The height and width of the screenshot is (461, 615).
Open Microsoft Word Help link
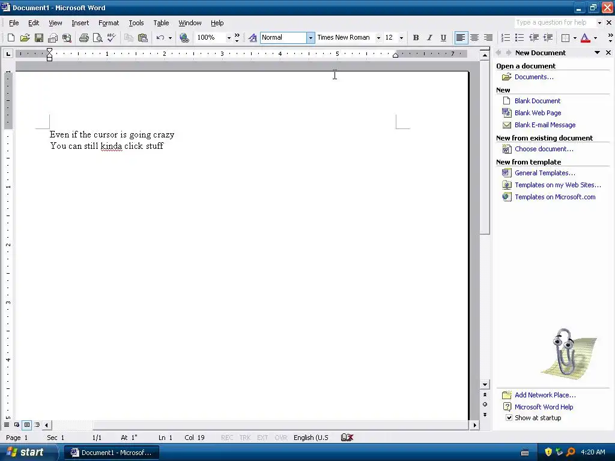tap(544, 407)
